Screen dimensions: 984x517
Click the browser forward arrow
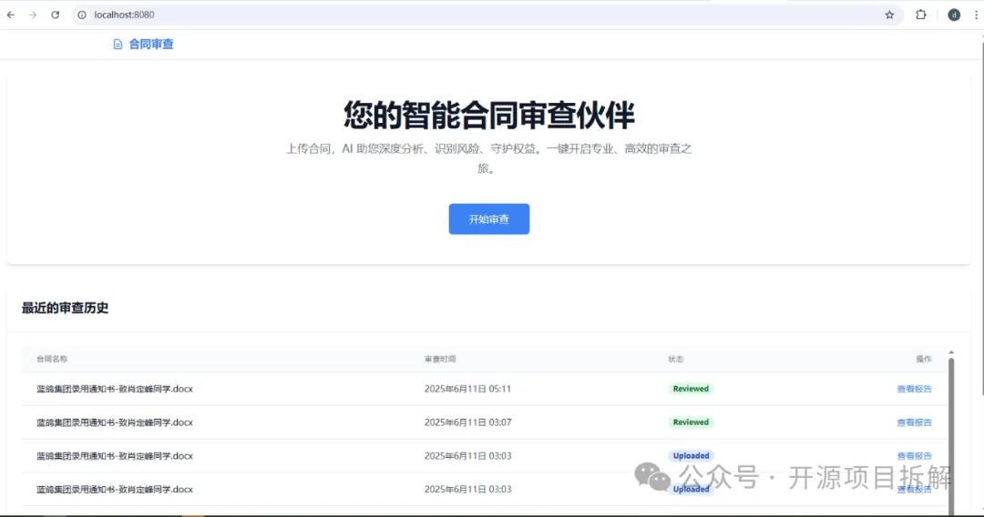tap(33, 15)
